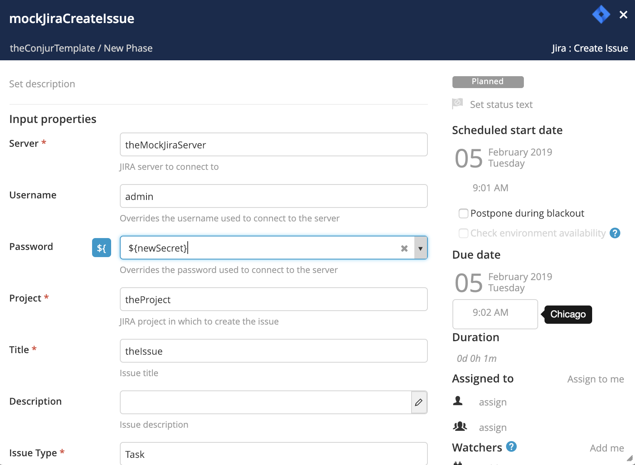Click the status flag icon
This screenshot has width=635, height=465.
pos(457,104)
